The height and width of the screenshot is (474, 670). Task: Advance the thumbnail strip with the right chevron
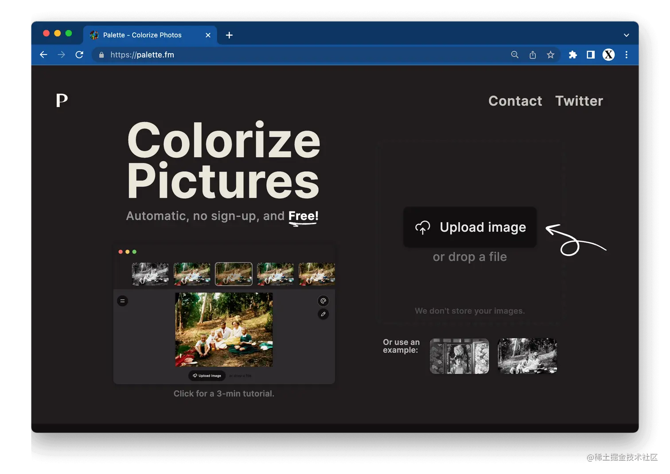[x=331, y=274]
